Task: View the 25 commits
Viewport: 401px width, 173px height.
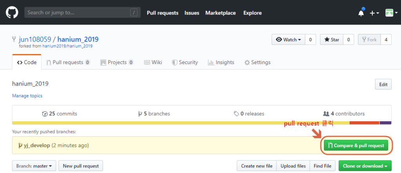Action: tap(60, 114)
